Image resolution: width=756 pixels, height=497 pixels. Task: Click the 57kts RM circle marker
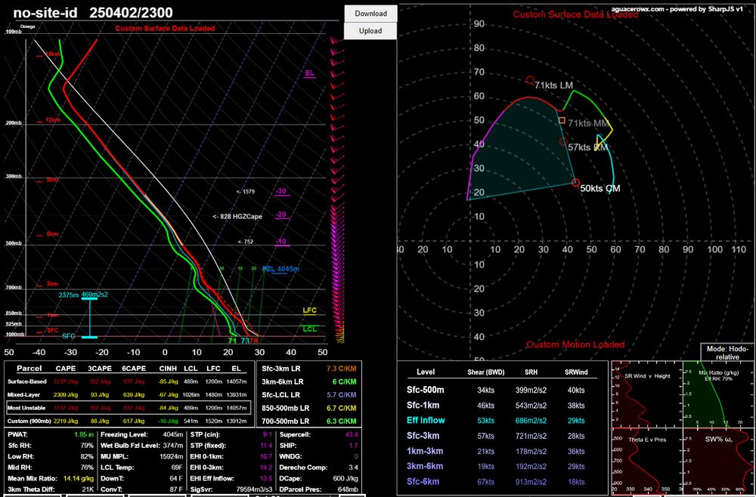[563, 141]
